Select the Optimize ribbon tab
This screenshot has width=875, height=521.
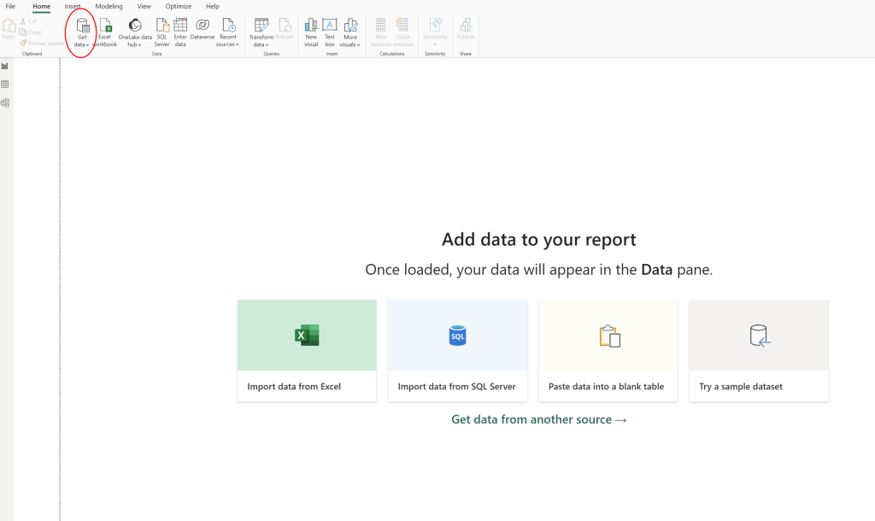[178, 6]
